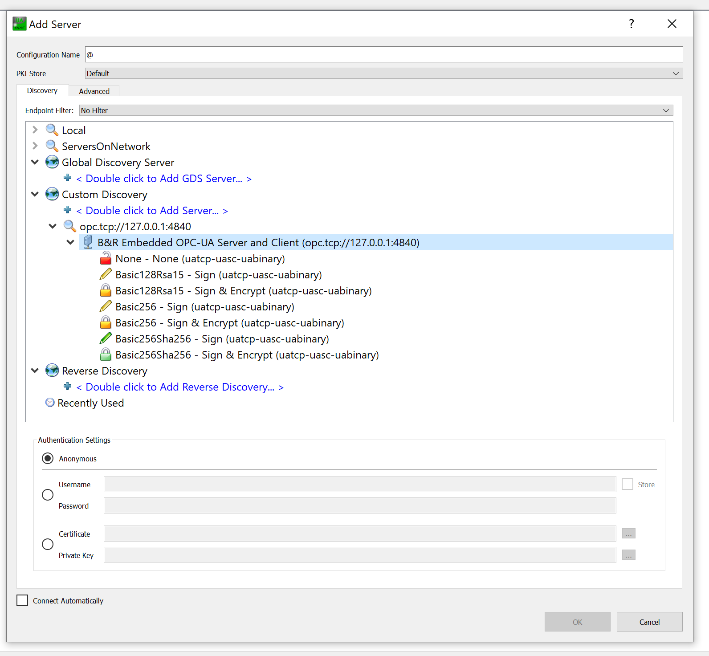Click the Recently Used clock icon

[50, 403]
